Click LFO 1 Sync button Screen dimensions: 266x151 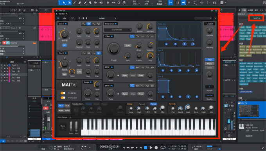125,76
